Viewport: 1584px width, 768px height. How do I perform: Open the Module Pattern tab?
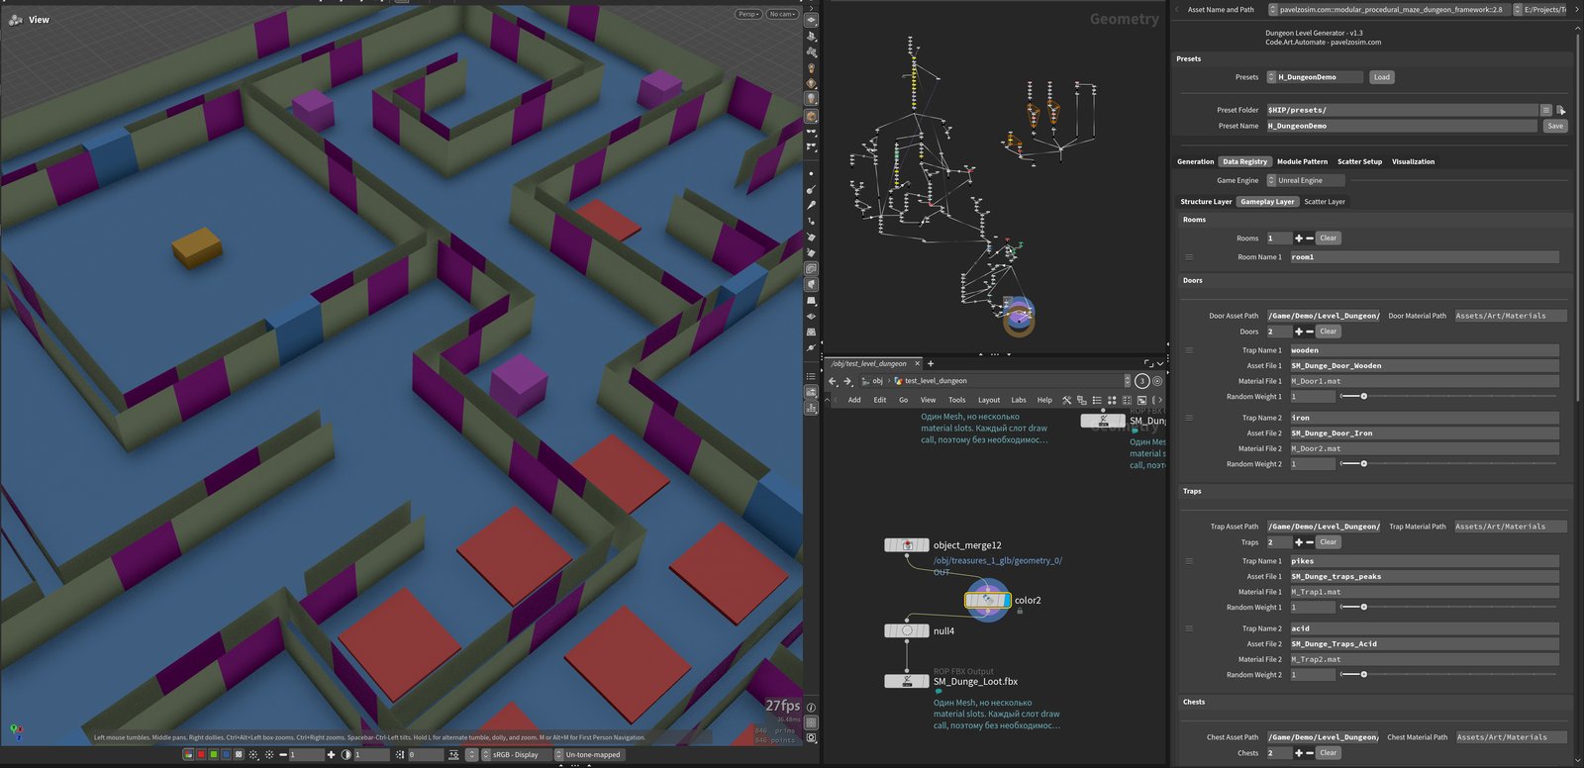[x=1302, y=161]
